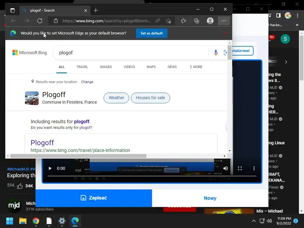Toggle Chrome side panel icon
The height and width of the screenshot is (228, 304).
pos(278,15)
